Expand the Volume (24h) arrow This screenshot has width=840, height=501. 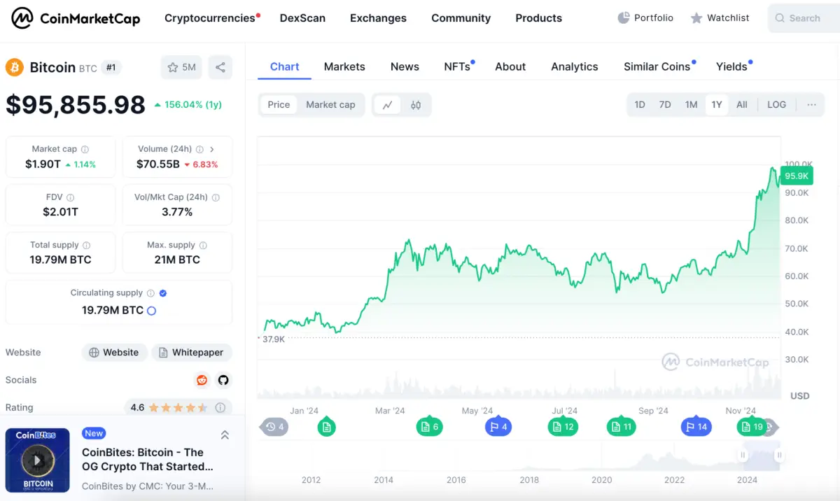pyautogui.click(x=212, y=149)
